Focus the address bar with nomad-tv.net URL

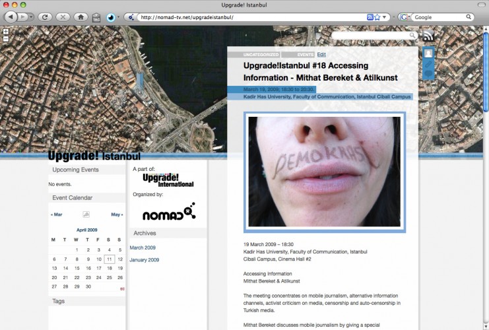pos(251,17)
